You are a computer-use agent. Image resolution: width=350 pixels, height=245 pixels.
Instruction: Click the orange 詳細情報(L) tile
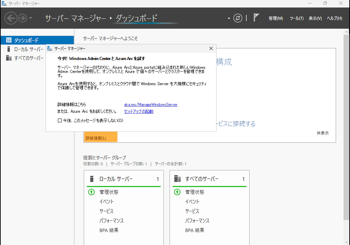click(101, 137)
